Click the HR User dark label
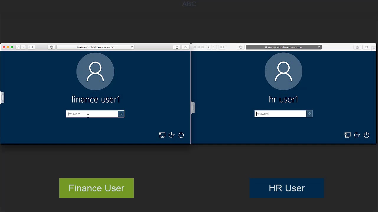 pyautogui.click(x=287, y=188)
